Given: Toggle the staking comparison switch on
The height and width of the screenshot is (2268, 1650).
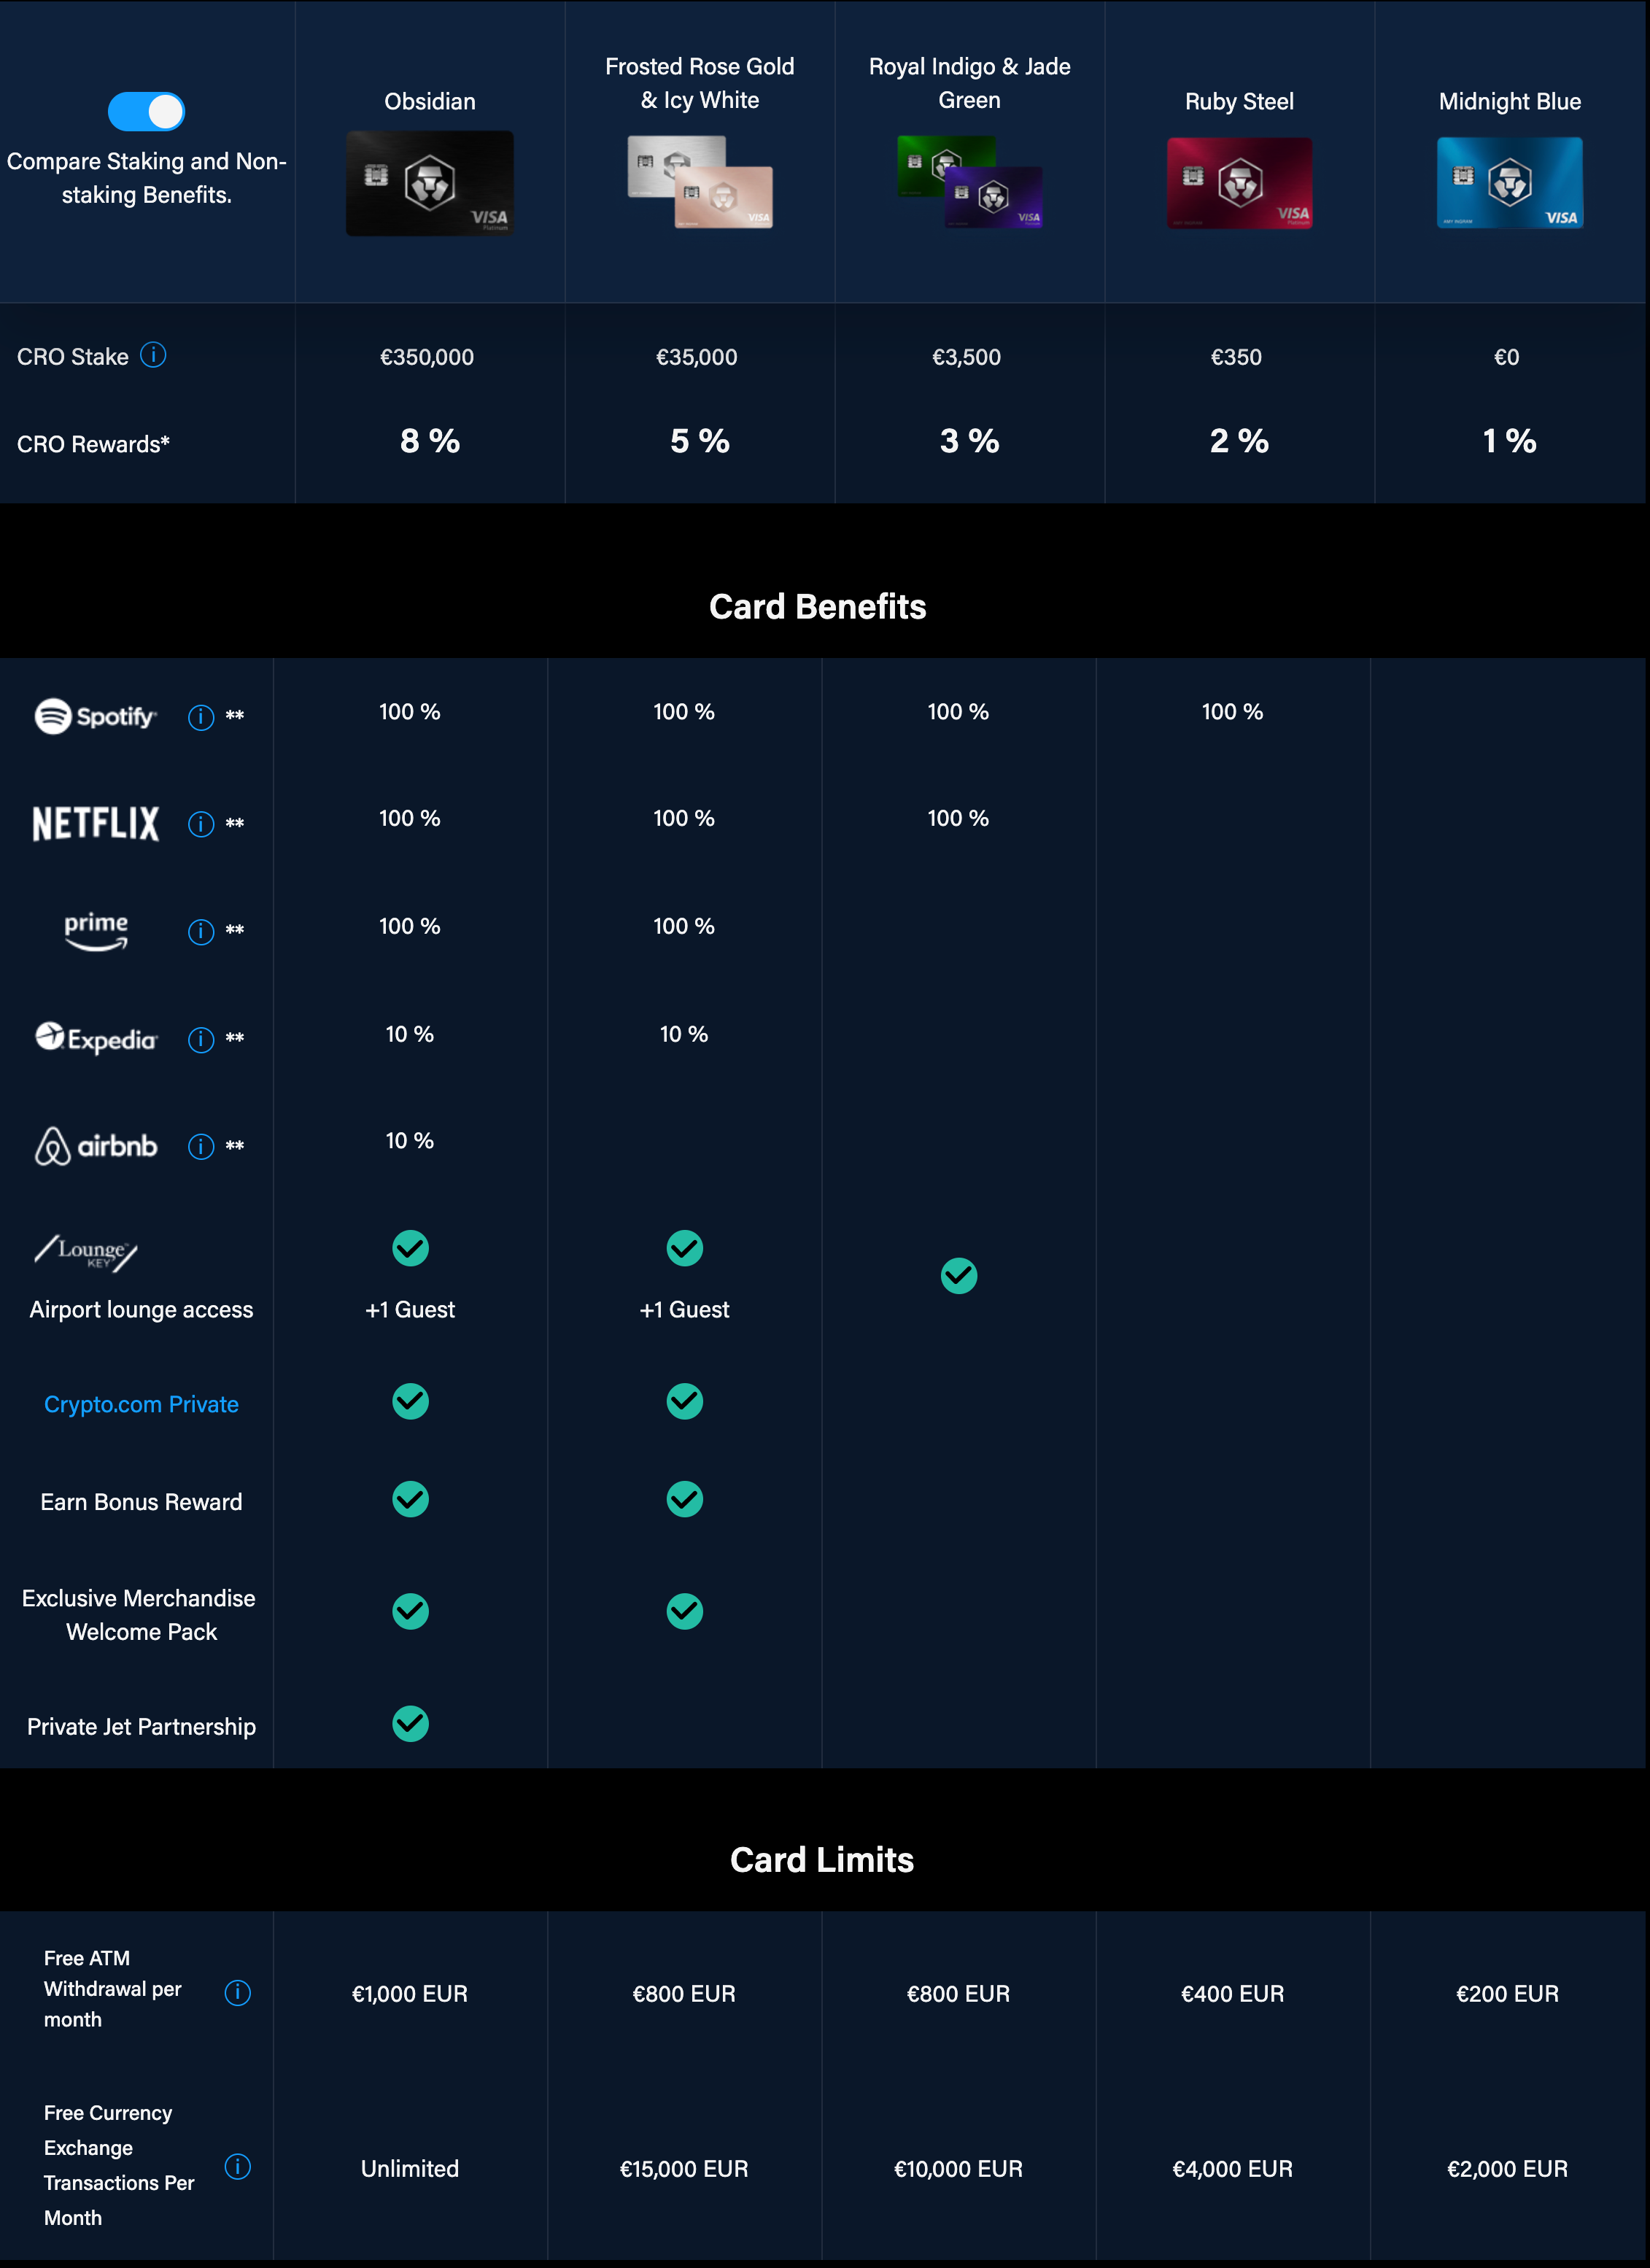Looking at the screenshot, I should (x=146, y=111).
